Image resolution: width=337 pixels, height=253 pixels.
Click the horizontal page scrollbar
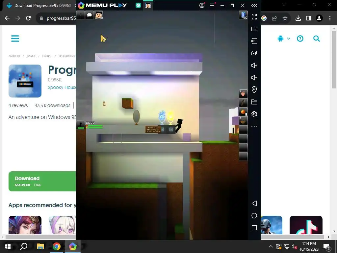[165, 237]
